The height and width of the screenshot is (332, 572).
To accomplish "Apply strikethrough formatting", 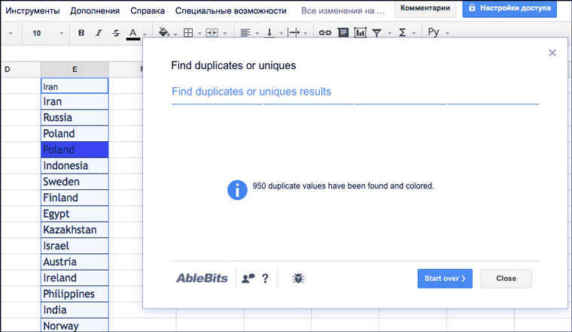I will point(116,33).
